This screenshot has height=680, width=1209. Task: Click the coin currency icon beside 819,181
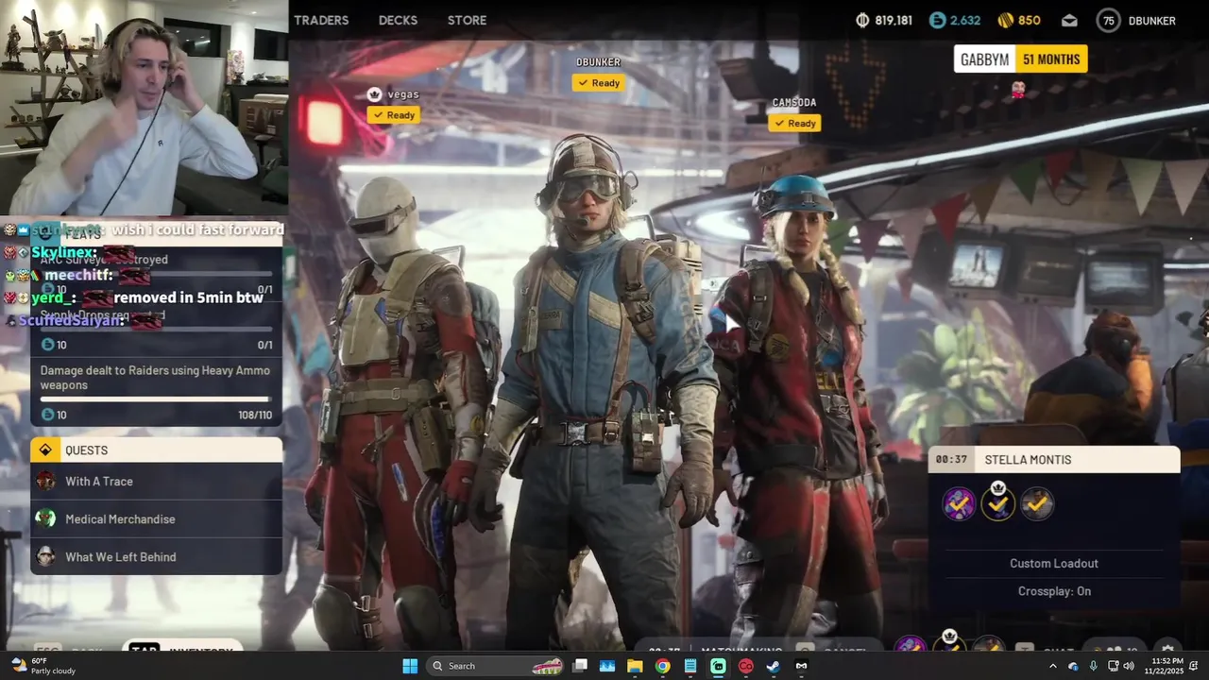862,20
